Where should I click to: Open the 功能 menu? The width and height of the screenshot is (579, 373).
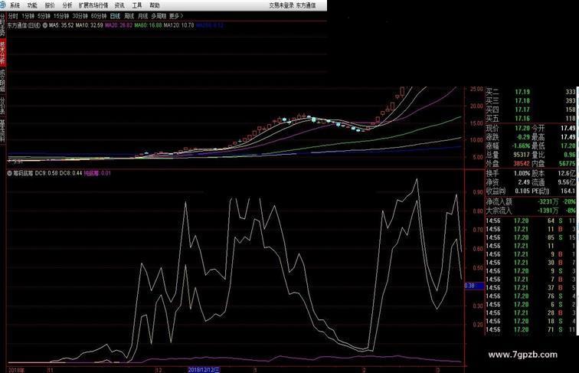tap(32, 5)
